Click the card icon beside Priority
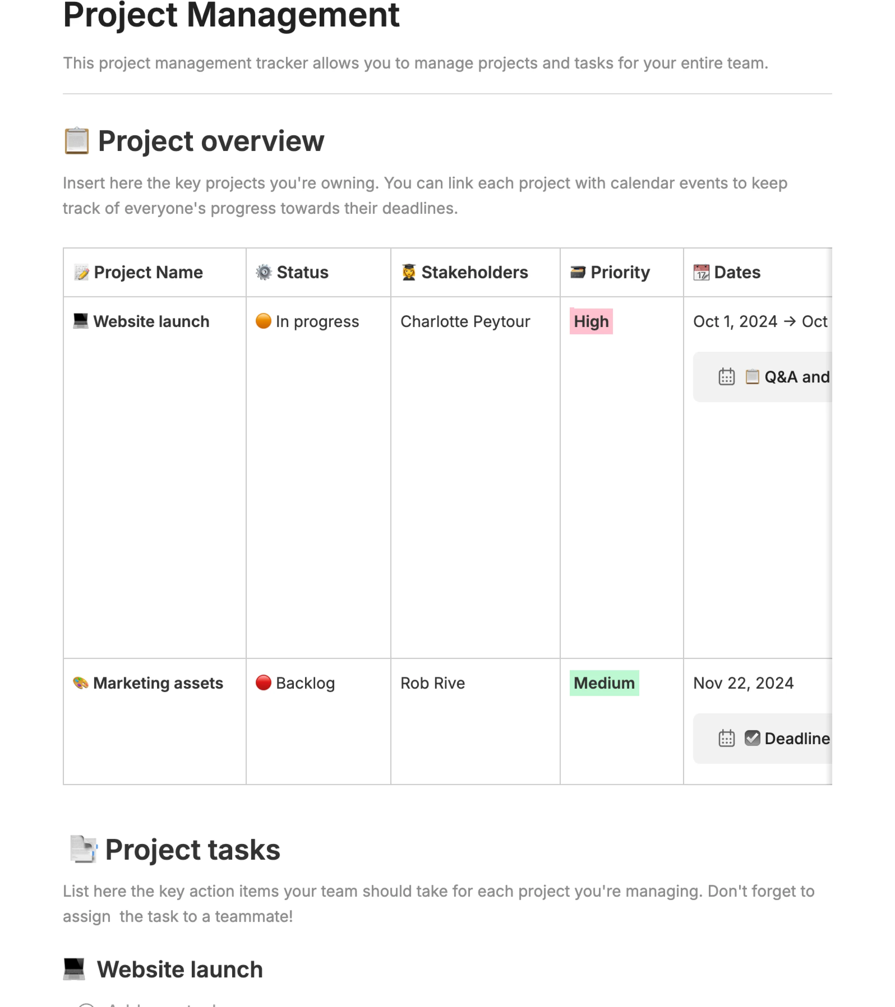 (578, 272)
